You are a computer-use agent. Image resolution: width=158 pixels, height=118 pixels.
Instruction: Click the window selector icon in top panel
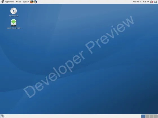tap(155, 2)
